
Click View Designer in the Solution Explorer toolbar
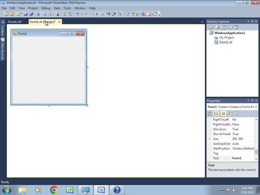tap(236, 27)
